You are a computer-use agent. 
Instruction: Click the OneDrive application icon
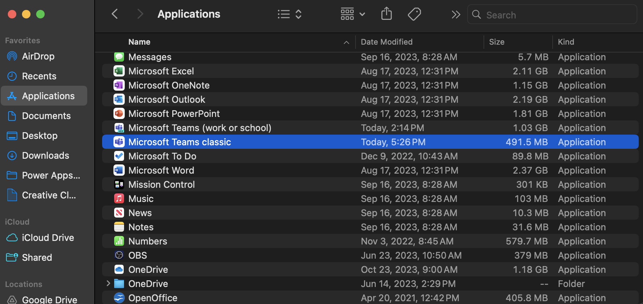coord(119,270)
